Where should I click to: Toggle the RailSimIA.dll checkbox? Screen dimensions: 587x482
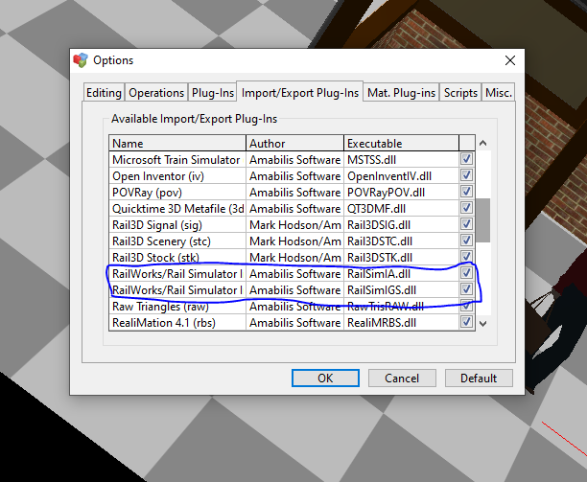pyautogui.click(x=466, y=273)
